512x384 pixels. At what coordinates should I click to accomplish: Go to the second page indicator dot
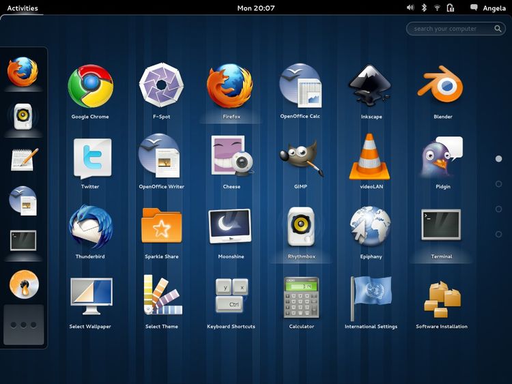click(498, 183)
